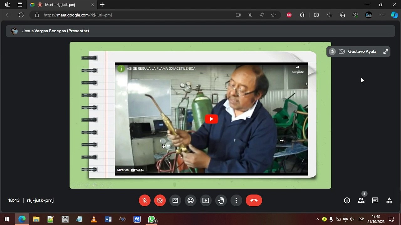
Task: View site information lock icon
Action: pyautogui.click(x=37, y=15)
